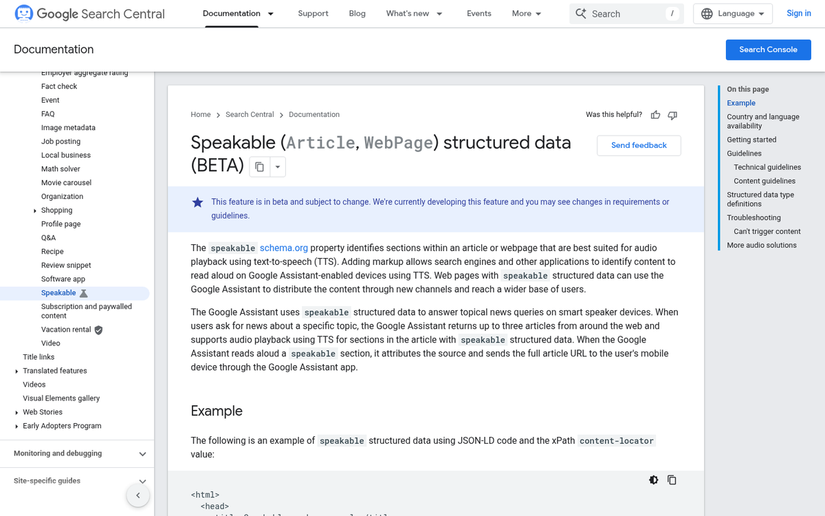Copy the page title link icon
Image resolution: width=825 pixels, height=516 pixels.
pyautogui.click(x=258, y=166)
